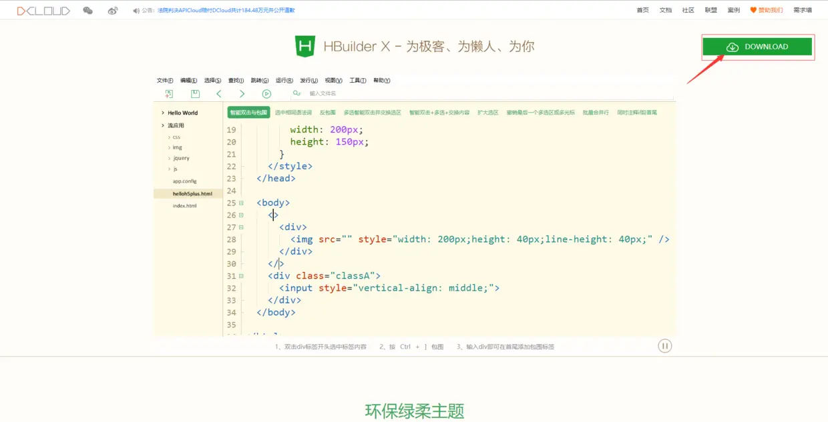Select the 智能双击与包围 tab
This screenshot has height=422, width=828.
pyautogui.click(x=248, y=113)
